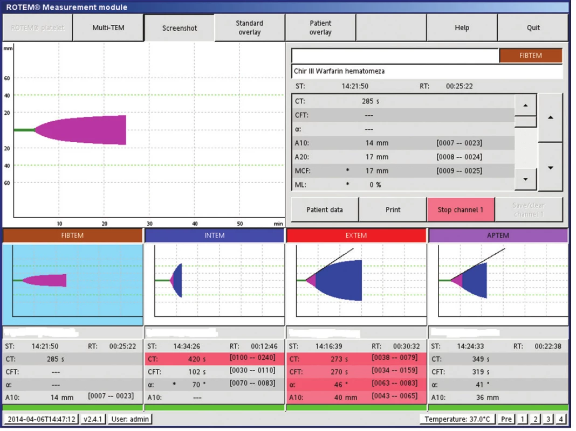This screenshot has width=576, height=431.
Task: Select the INTEM channel header
Action: click(x=215, y=235)
